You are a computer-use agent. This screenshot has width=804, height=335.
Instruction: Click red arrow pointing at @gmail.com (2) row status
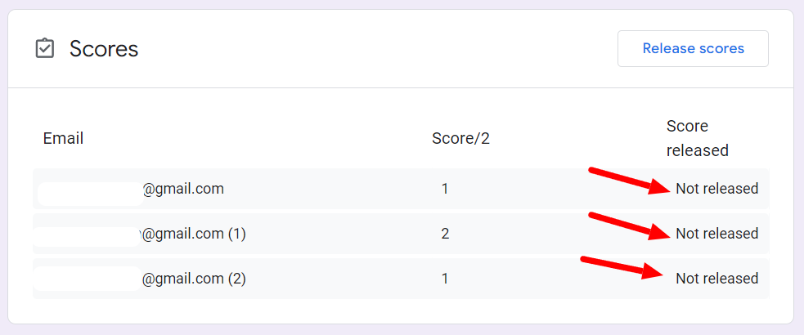click(622, 267)
